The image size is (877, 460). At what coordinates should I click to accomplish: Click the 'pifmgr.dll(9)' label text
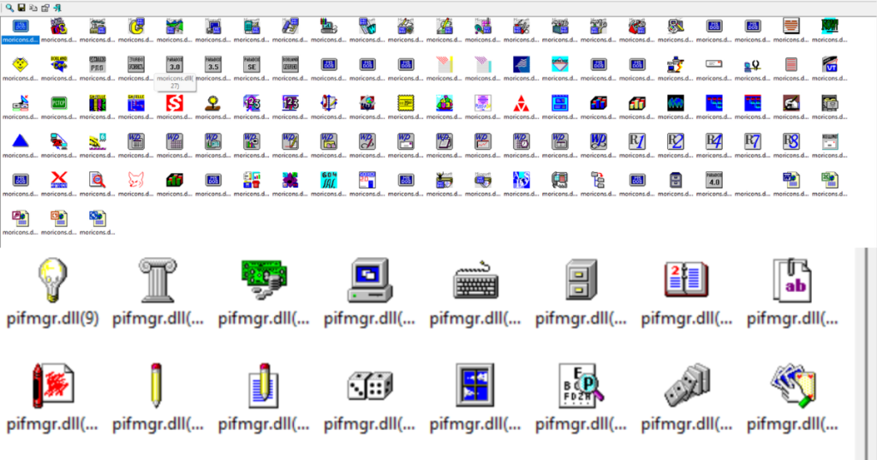click(52, 320)
